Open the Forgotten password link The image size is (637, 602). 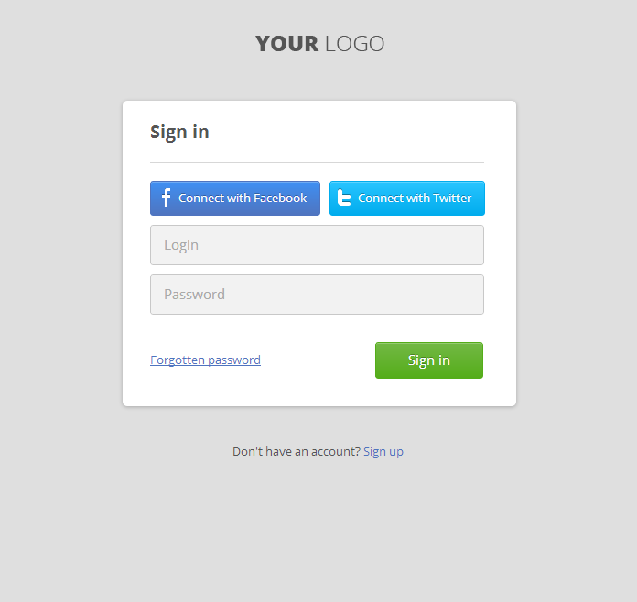pos(205,360)
